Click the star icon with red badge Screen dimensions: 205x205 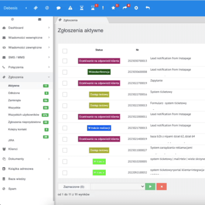pyautogui.click(x=113, y=8)
